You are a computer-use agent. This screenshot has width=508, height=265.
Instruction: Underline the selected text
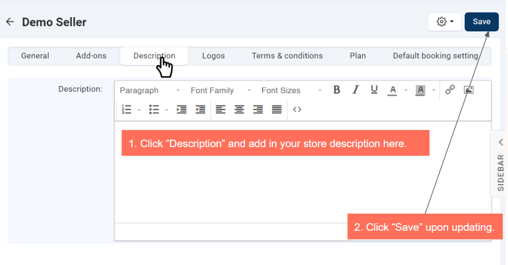(374, 90)
